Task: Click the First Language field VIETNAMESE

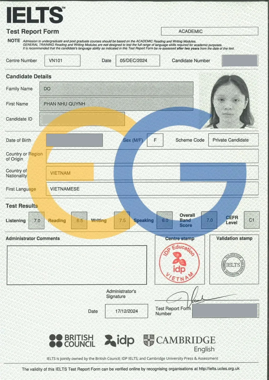Action: (152, 189)
